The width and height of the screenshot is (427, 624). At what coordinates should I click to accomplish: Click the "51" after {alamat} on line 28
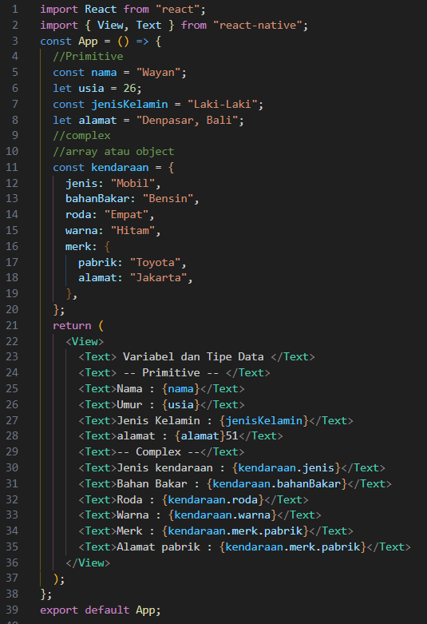[231, 435]
